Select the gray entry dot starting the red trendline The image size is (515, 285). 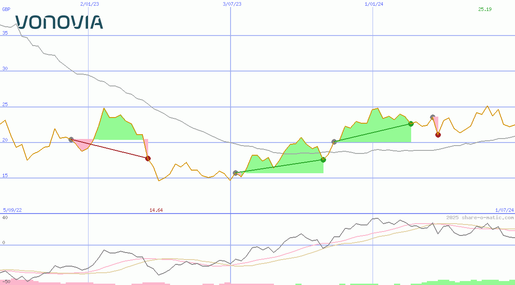pyautogui.click(x=71, y=140)
